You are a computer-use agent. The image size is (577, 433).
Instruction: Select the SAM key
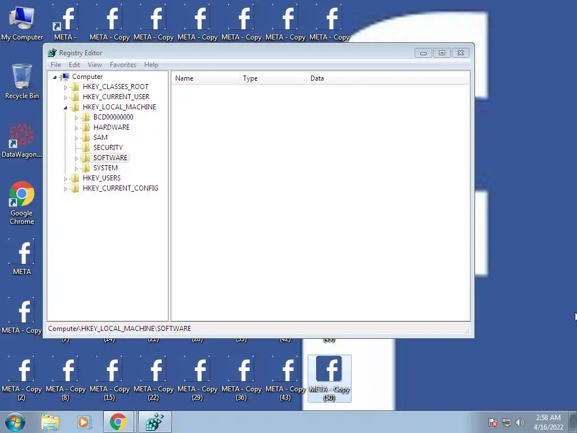pyautogui.click(x=100, y=138)
